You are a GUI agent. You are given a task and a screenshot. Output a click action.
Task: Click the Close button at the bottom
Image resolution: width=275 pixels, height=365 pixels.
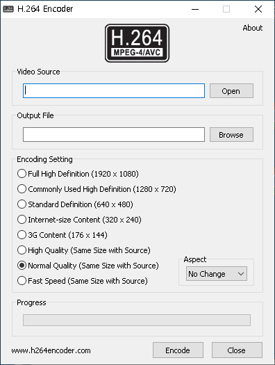click(237, 350)
